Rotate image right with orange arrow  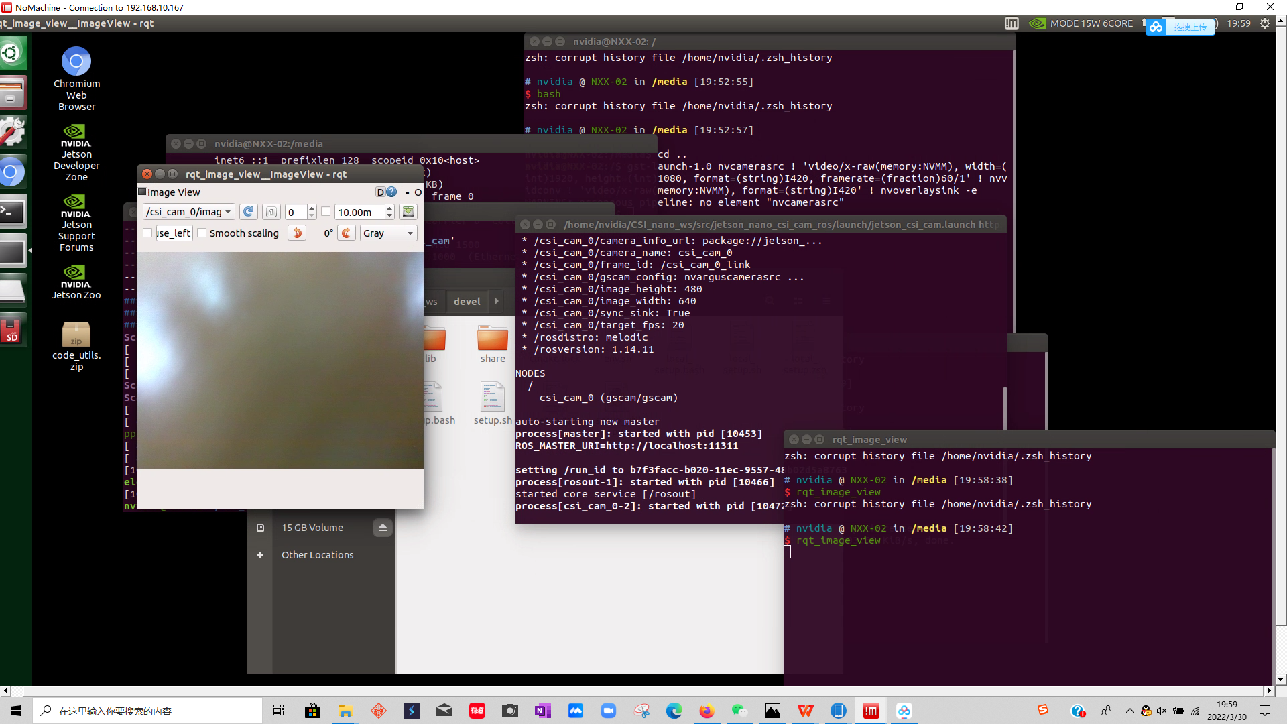[346, 233]
